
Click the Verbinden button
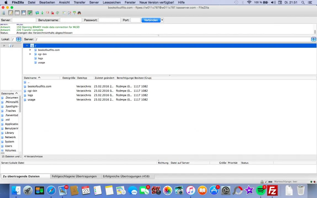[151, 20]
